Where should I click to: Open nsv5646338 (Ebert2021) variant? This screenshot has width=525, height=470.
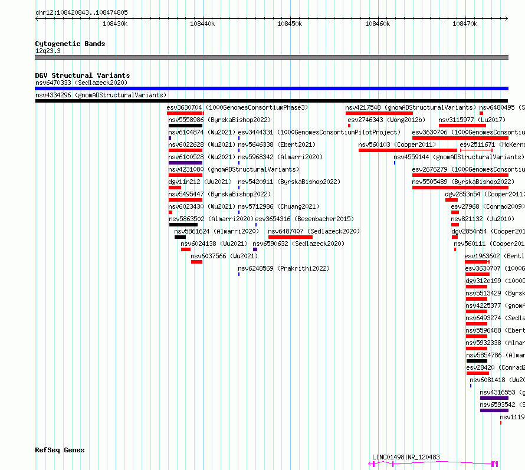pos(277,144)
